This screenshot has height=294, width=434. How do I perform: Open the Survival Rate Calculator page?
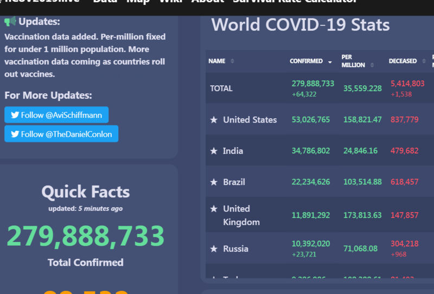click(295, 2)
